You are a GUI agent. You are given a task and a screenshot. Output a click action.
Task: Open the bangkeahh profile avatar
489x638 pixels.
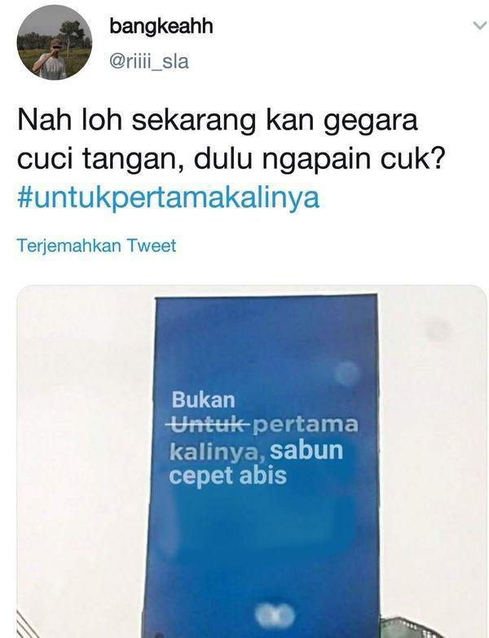coord(55,42)
